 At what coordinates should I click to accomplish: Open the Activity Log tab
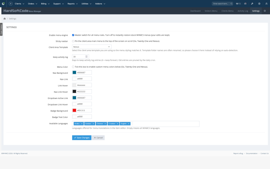pyautogui.click(x=243, y=11)
